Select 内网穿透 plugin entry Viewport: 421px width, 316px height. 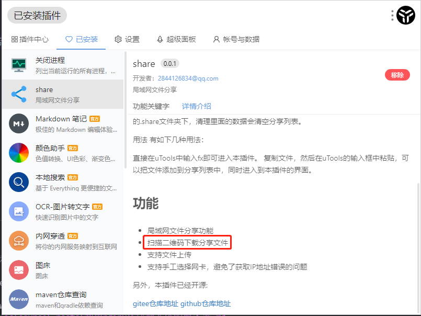click(x=63, y=241)
